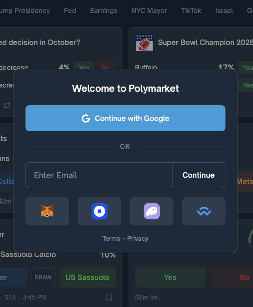Choose the Coinbase Wallet option
This screenshot has width=253, height=307.
click(99, 211)
